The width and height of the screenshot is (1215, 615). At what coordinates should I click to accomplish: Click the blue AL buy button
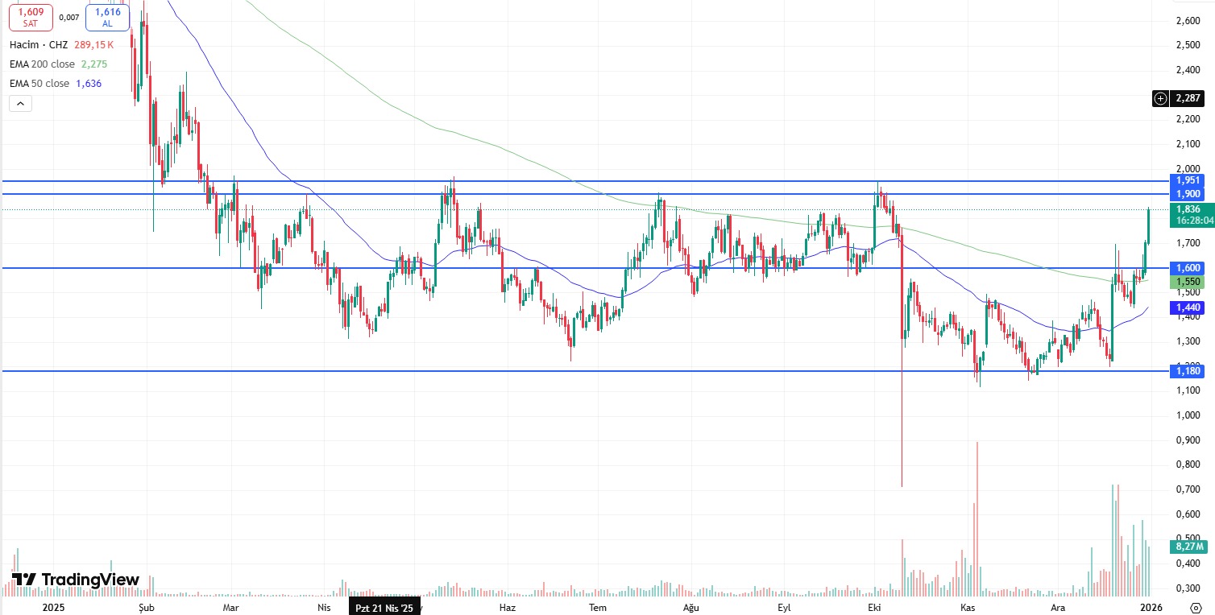coord(107,17)
